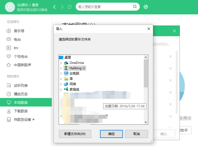Click the 音乐馆 icon
The width and height of the screenshot is (198, 146).
(x=9, y=31)
